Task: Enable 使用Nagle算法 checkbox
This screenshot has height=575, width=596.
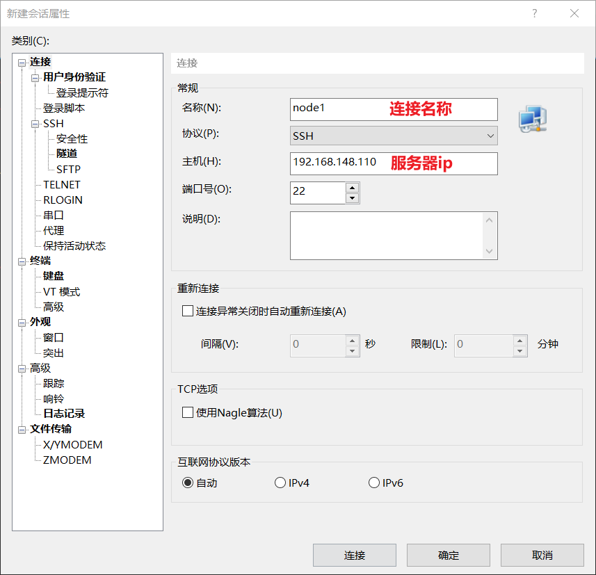Action: click(187, 412)
